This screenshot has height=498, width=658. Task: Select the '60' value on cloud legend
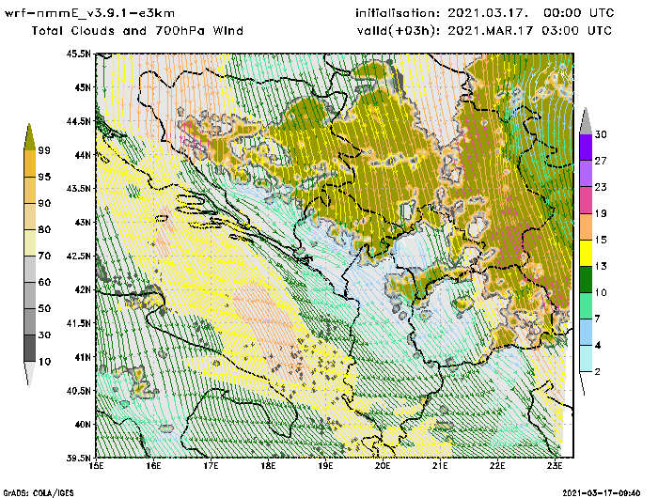click(44, 282)
